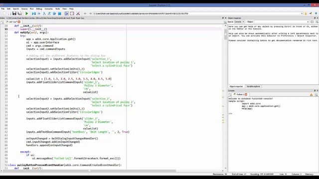This screenshot has width=319, height=179.
Task: Close the Lab 4.py editor tab
Action: 19,22
